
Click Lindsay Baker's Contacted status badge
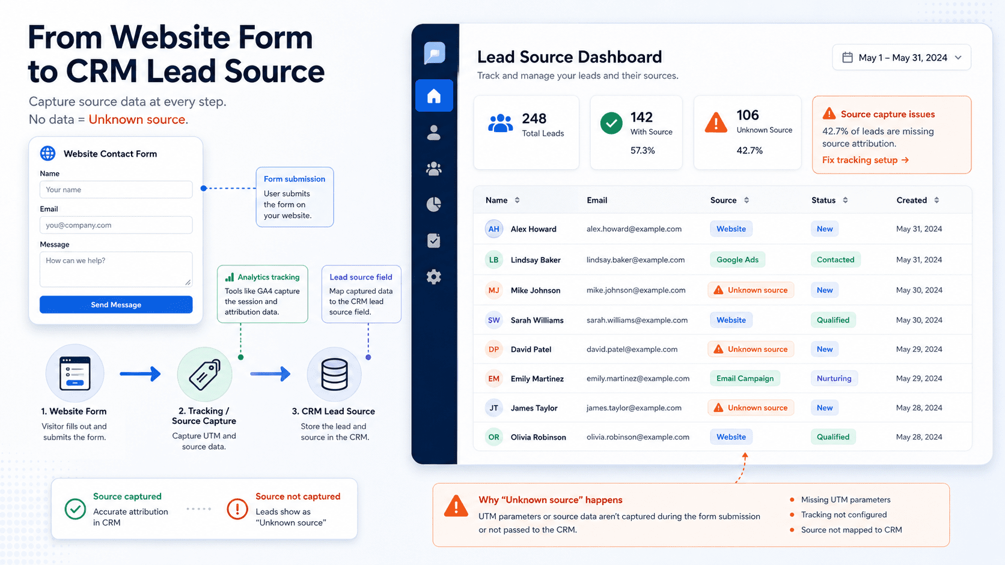click(x=835, y=260)
